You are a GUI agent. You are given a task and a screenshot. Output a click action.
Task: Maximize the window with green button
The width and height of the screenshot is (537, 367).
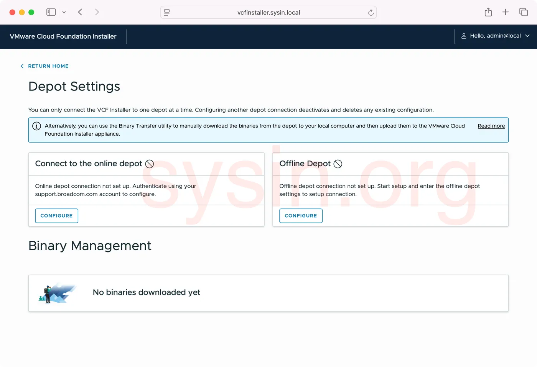point(31,12)
